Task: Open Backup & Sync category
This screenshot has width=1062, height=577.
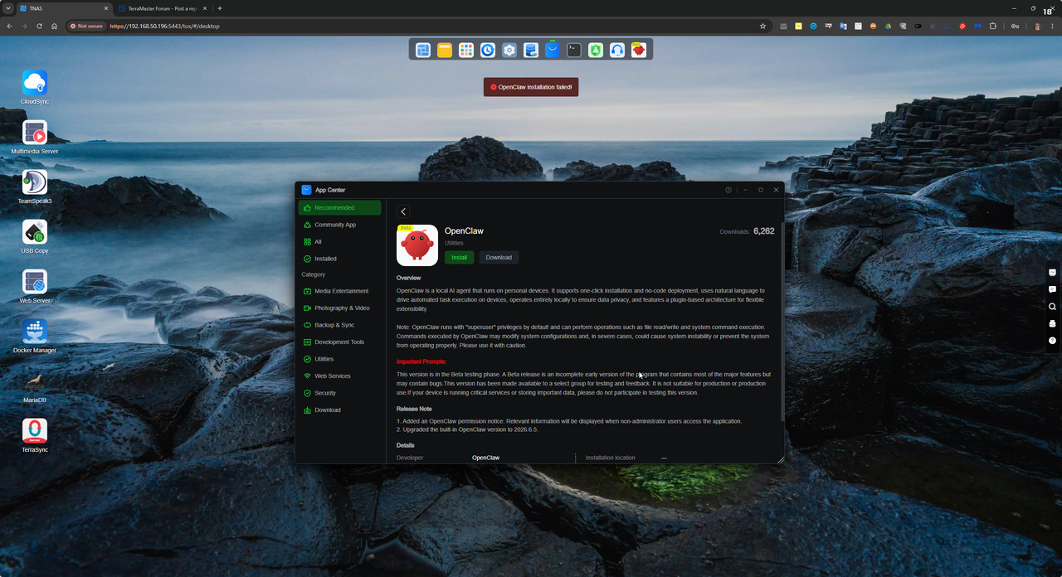Action: pyautogui.click(x=339, y=325)
